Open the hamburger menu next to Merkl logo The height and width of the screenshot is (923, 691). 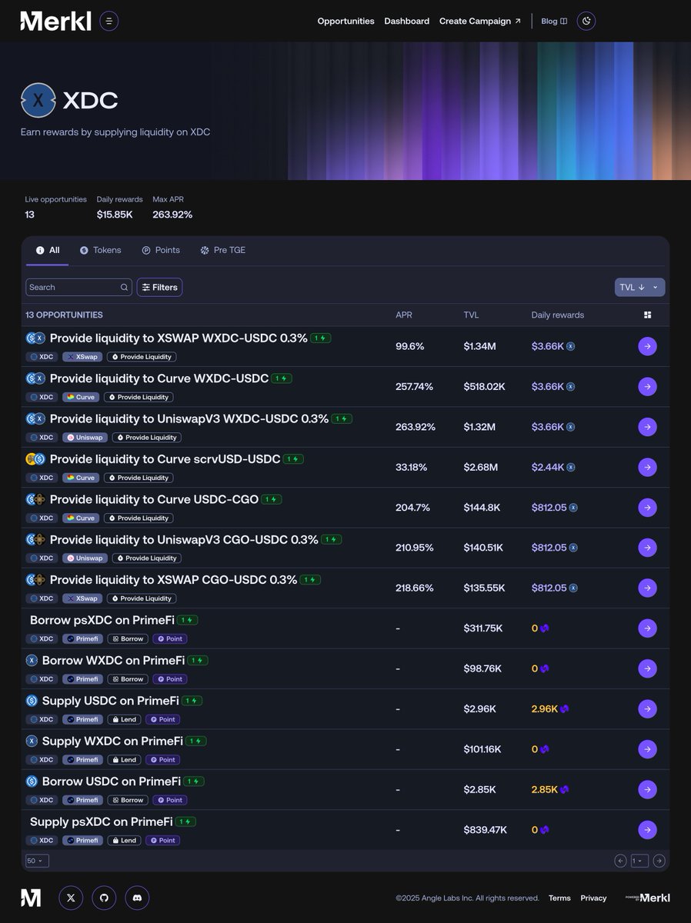(x=109, y=21)
